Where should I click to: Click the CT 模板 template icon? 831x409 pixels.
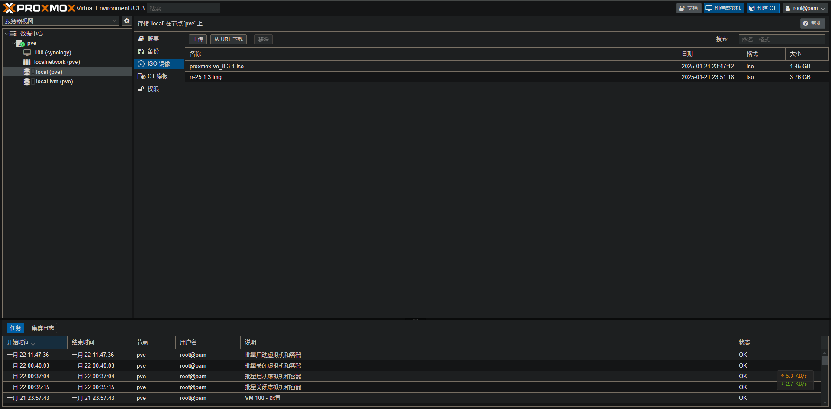click(142, 76)
